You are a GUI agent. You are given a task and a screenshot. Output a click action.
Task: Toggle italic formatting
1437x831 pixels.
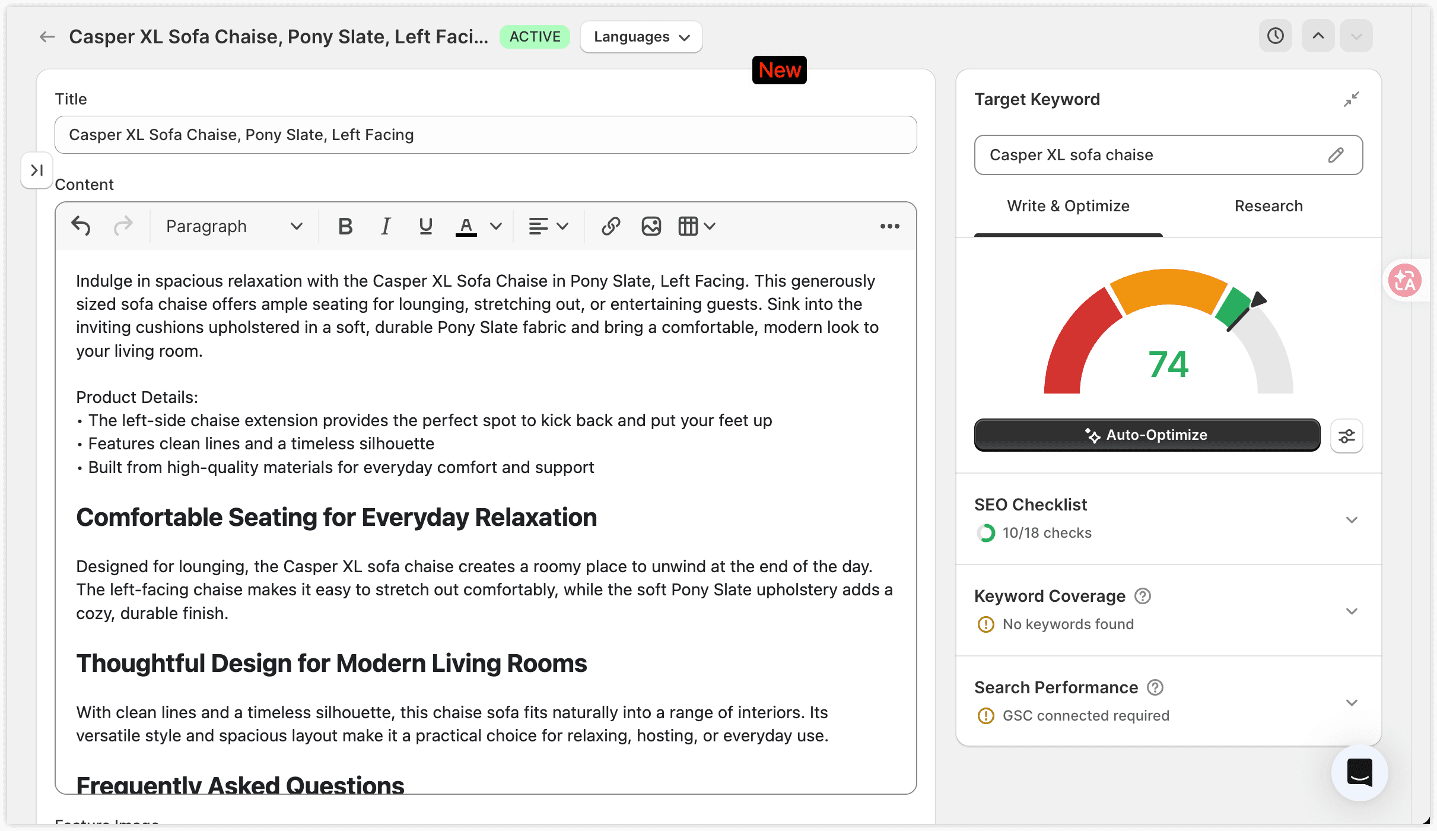coord(386,226)
